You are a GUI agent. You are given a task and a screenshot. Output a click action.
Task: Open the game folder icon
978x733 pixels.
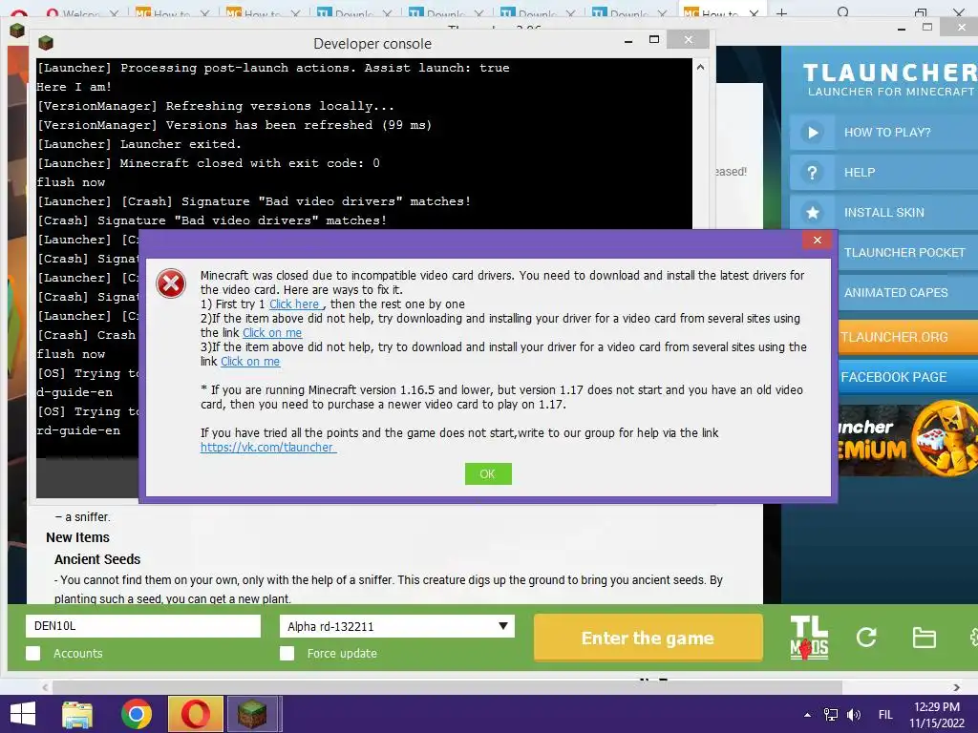[x=924, y=638]
